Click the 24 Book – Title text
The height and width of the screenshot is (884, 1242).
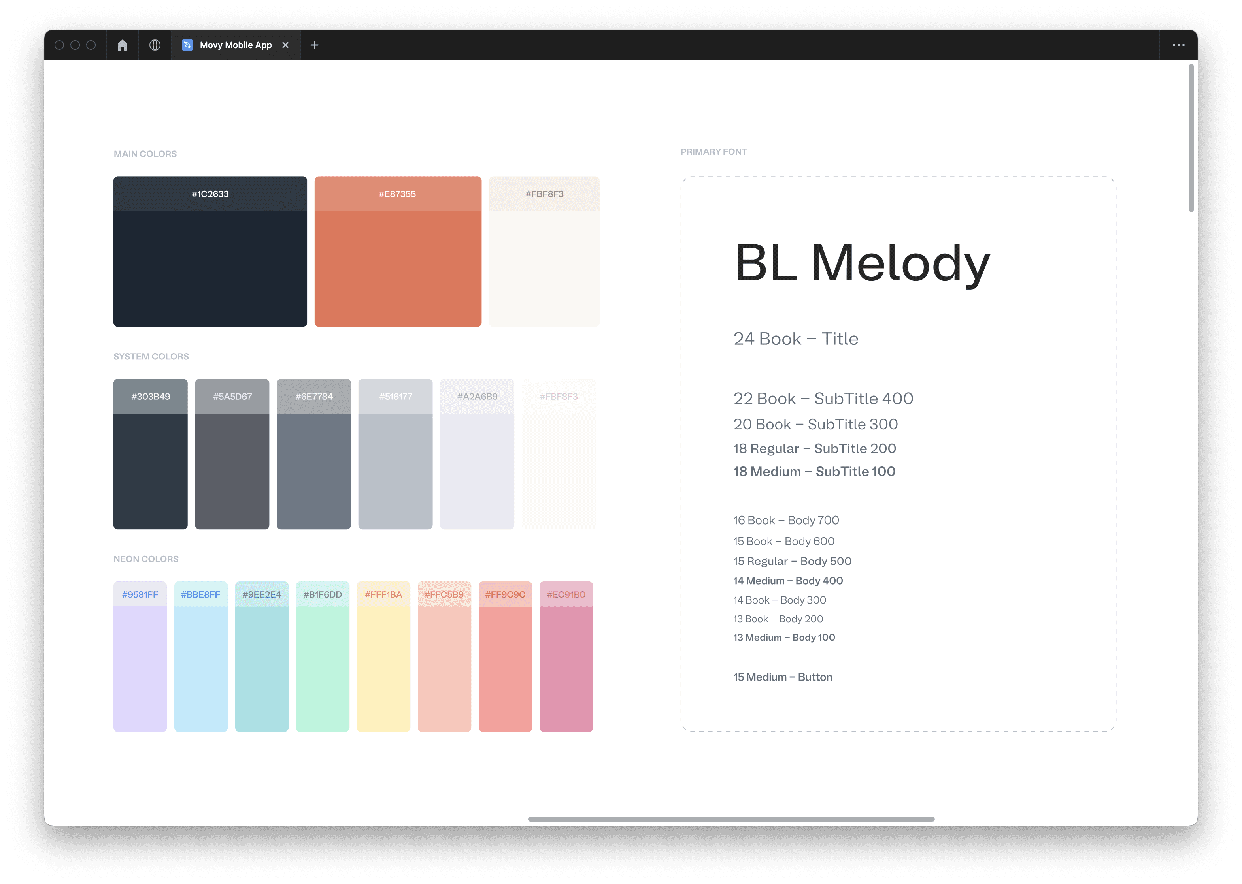(795, 339)
